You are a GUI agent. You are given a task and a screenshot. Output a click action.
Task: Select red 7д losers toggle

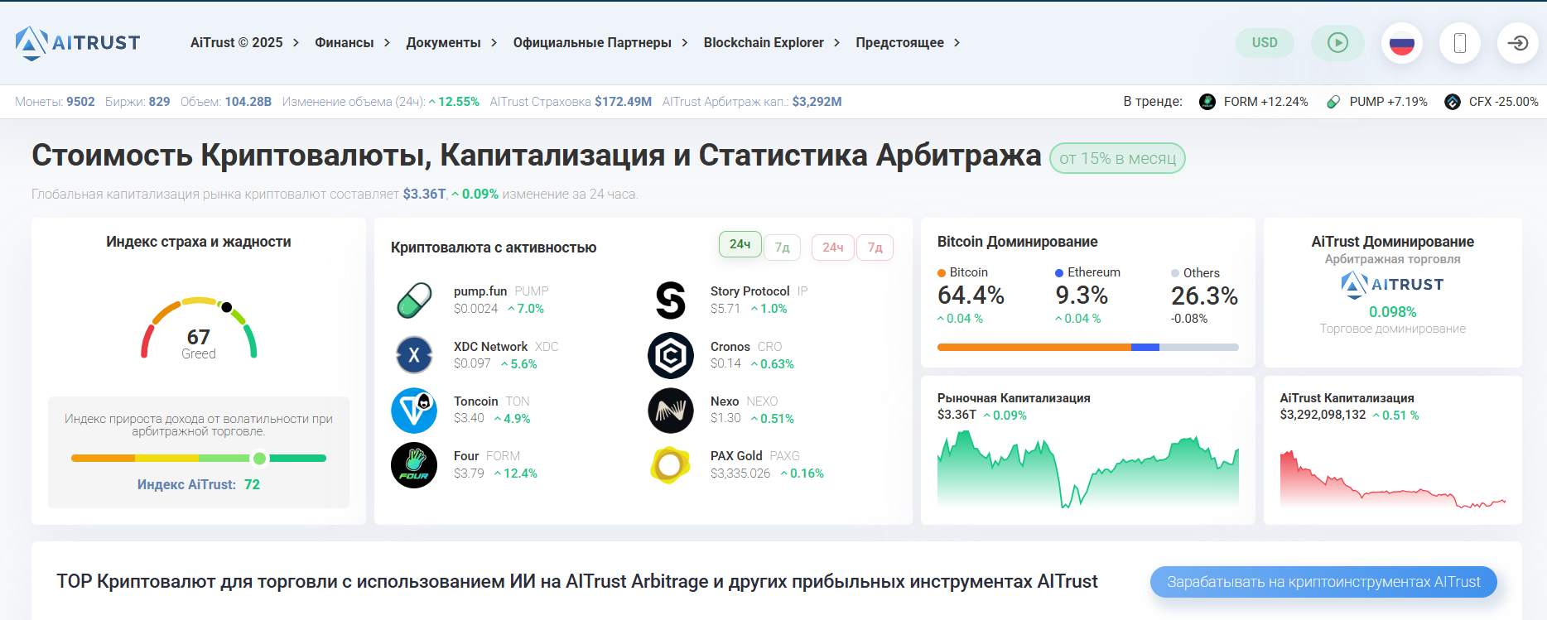(875, 248)
